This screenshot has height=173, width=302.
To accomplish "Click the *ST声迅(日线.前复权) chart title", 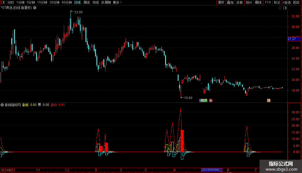I will (16, 8).
